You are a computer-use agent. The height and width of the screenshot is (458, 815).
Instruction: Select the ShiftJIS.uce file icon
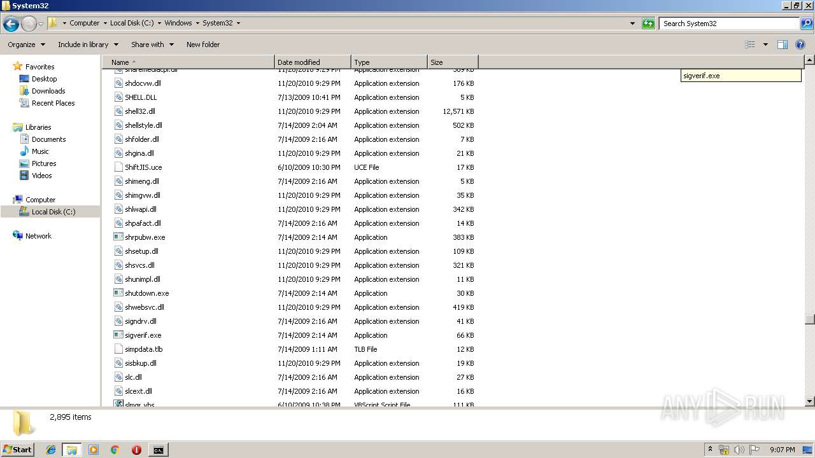[118, 167]
